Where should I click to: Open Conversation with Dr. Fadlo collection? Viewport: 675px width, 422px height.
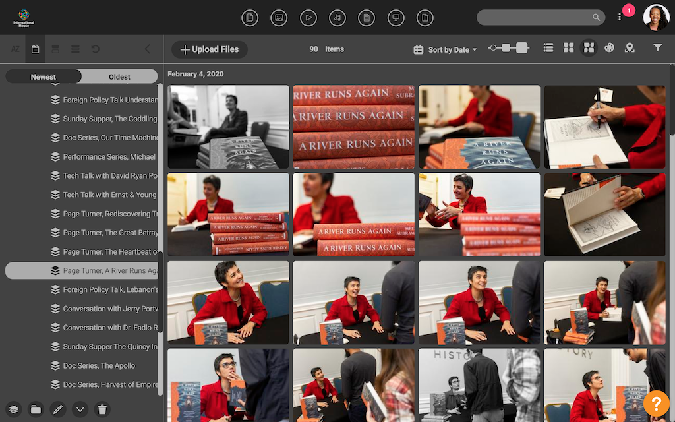click(x=103, y=328)
